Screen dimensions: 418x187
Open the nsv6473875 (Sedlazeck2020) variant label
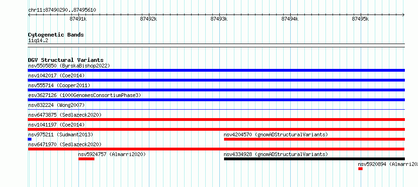(65, 115)
